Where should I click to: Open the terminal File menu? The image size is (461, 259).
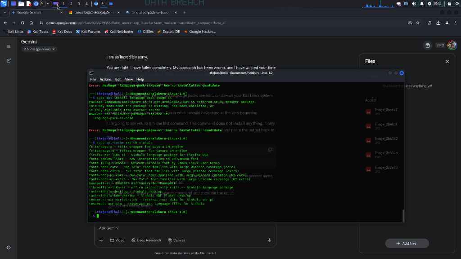(93, 79)
